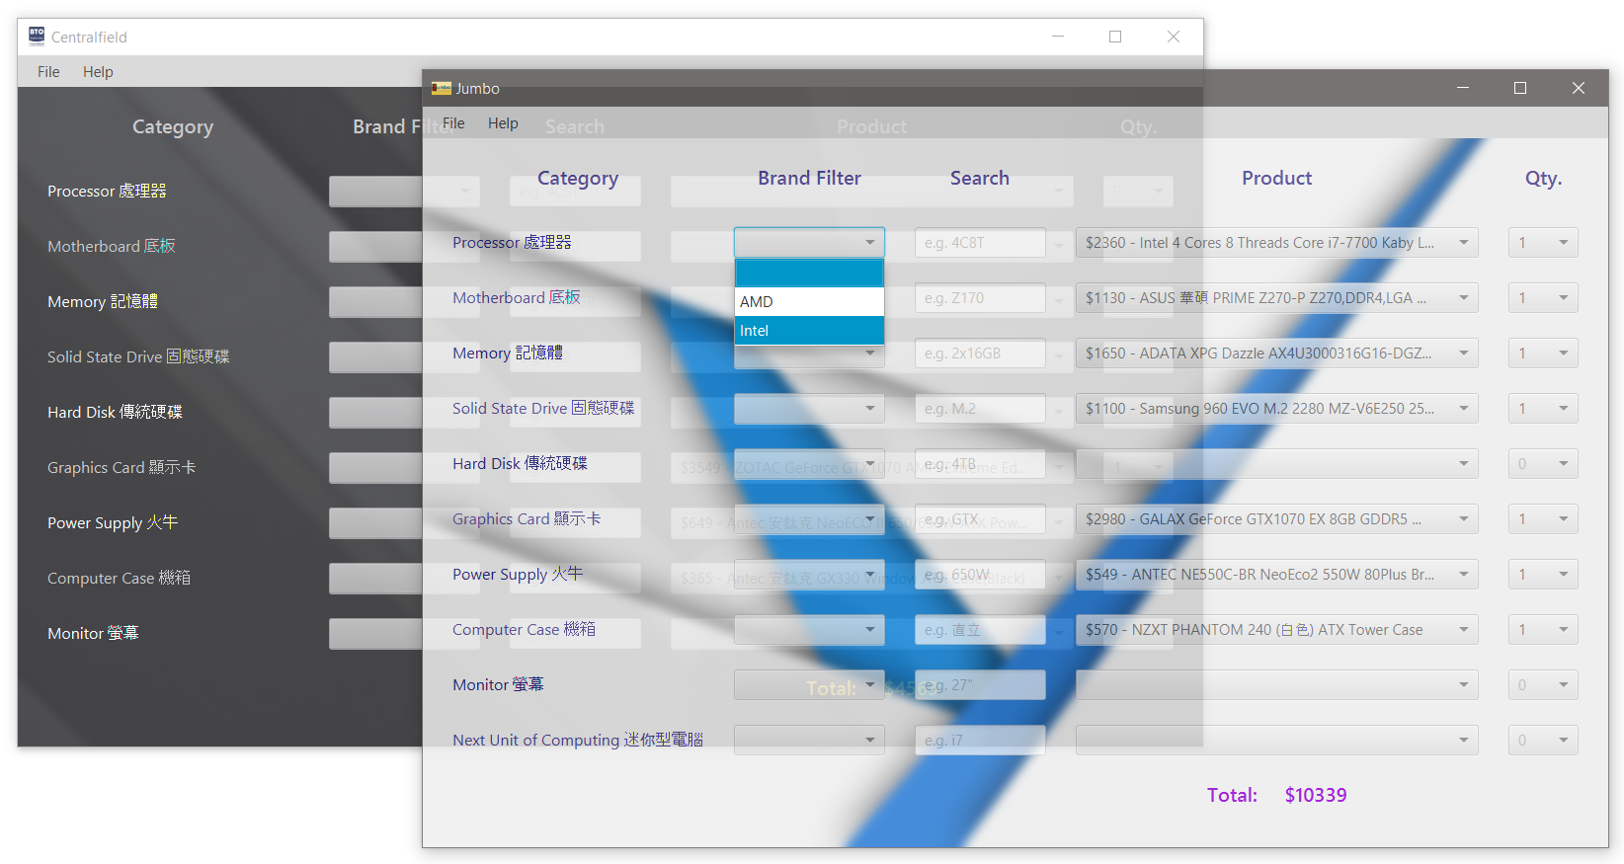Focus Memory search field e.g. 2x16GB
The image size is (1624, 864).
point(980,353)
